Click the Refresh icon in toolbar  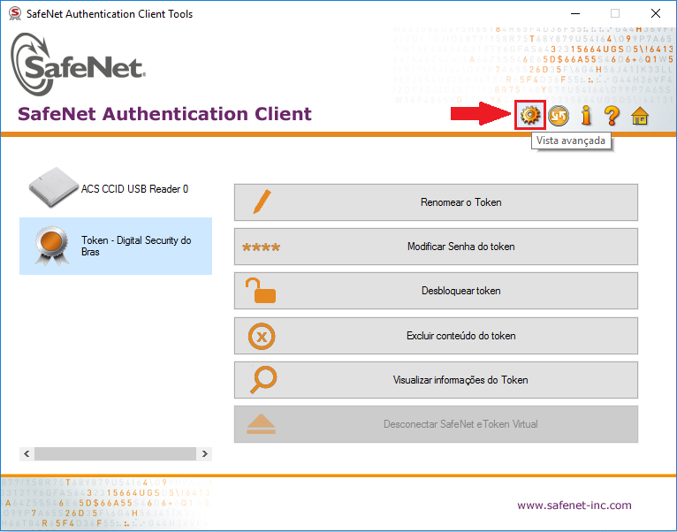pyautogui.click(x=559, y=115)
